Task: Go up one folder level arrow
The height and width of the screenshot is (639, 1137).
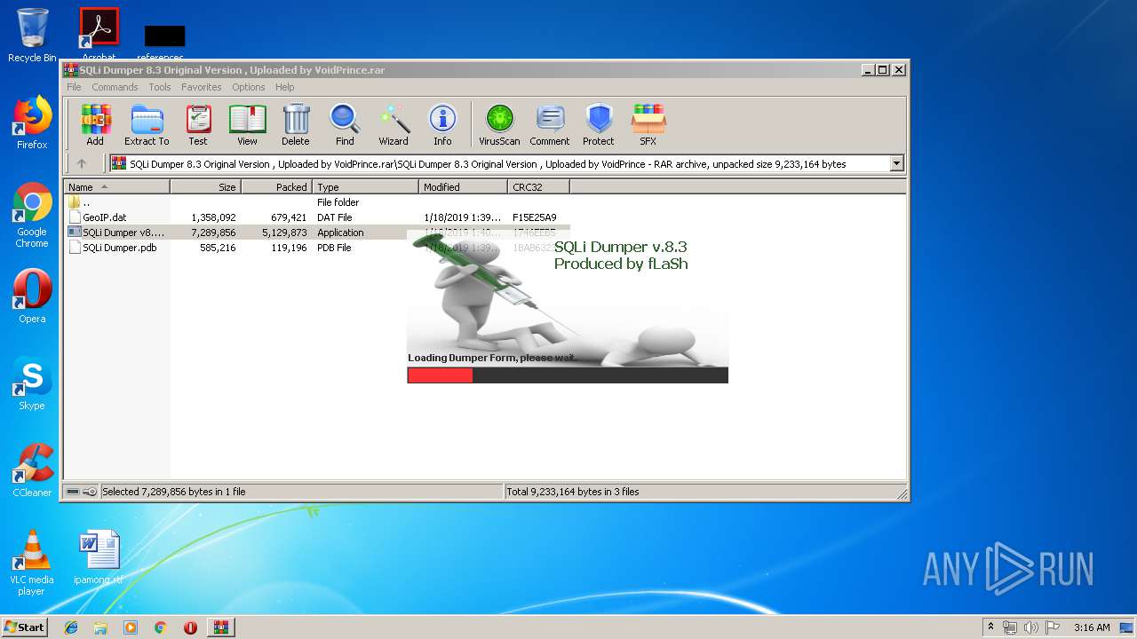Action: pos(82,163)
